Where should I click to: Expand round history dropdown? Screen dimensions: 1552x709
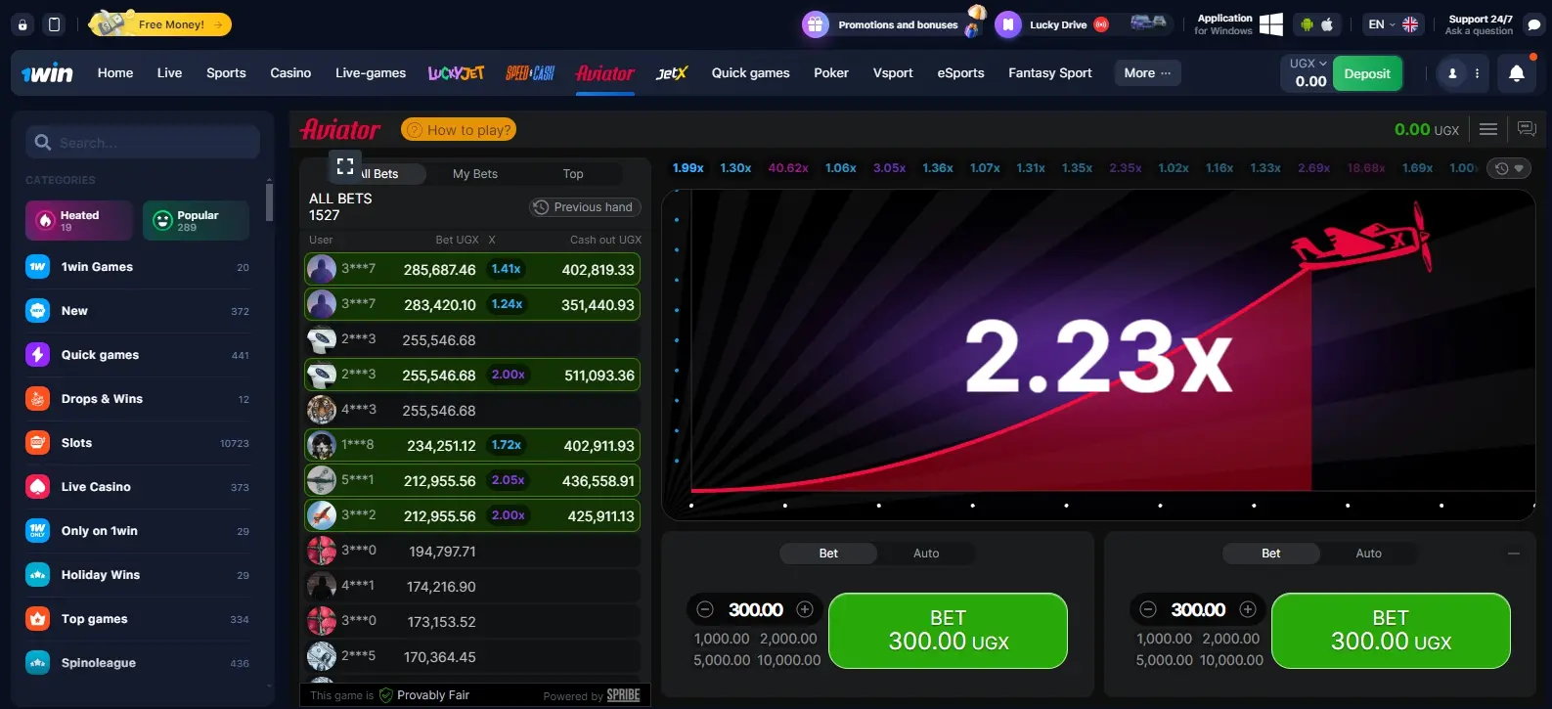point(1510,168)
